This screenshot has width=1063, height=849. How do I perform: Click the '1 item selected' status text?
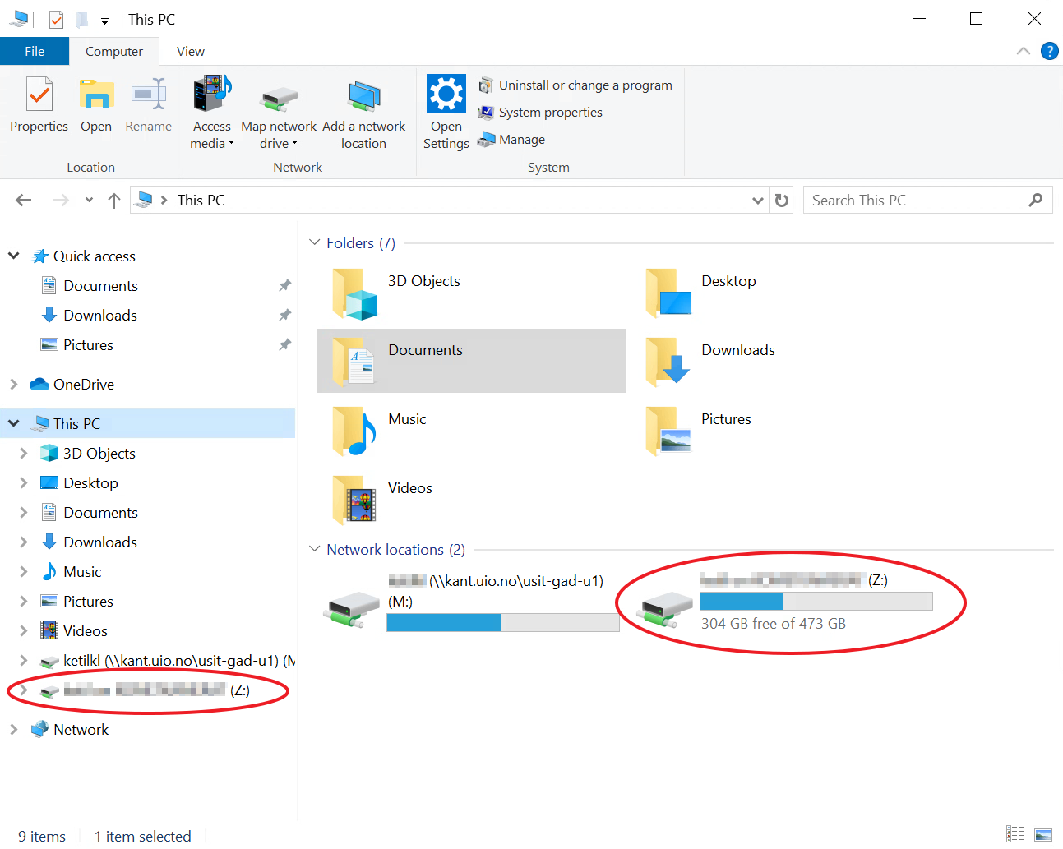pyautogui.click(x=142, y=836)
